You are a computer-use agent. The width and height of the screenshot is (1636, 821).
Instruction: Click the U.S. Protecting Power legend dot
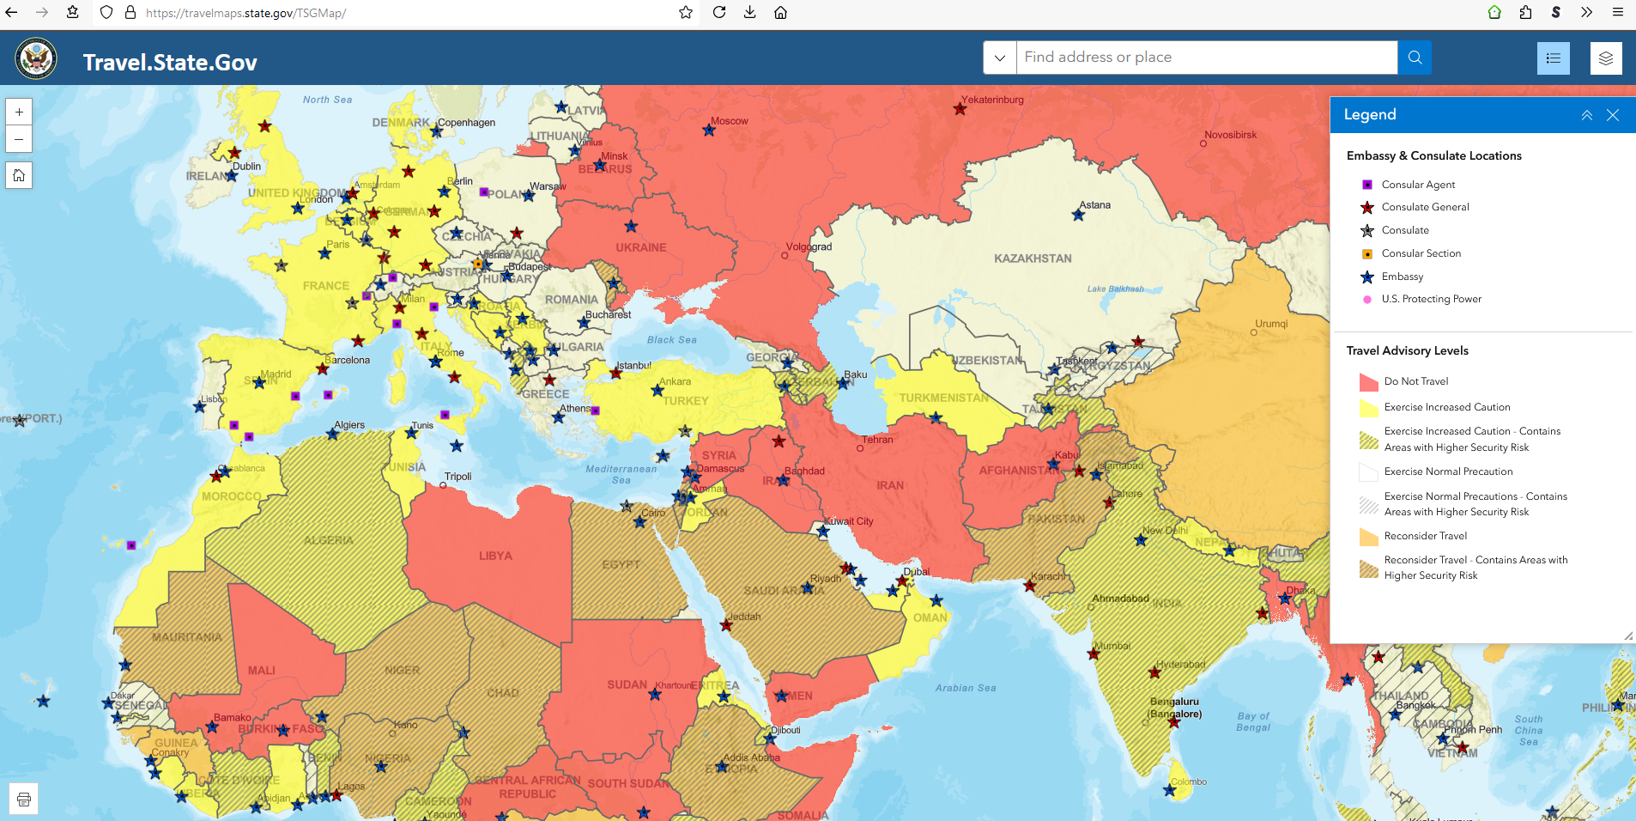tap(1367, 300)
